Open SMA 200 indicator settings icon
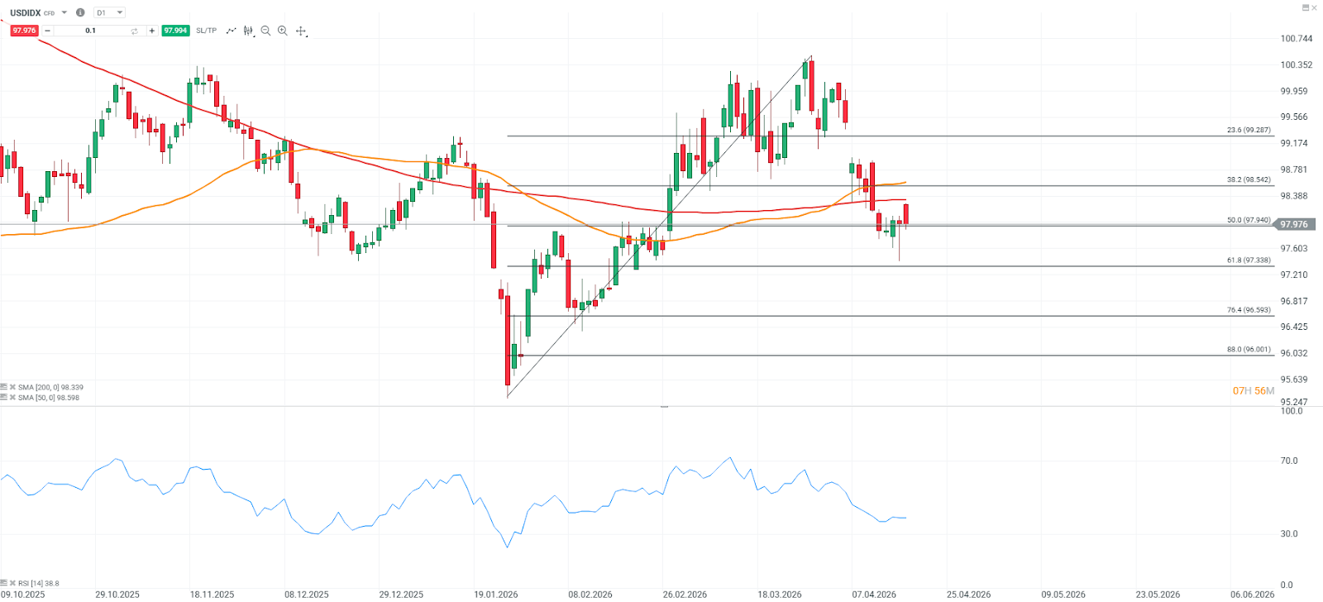 pos(4,387)
